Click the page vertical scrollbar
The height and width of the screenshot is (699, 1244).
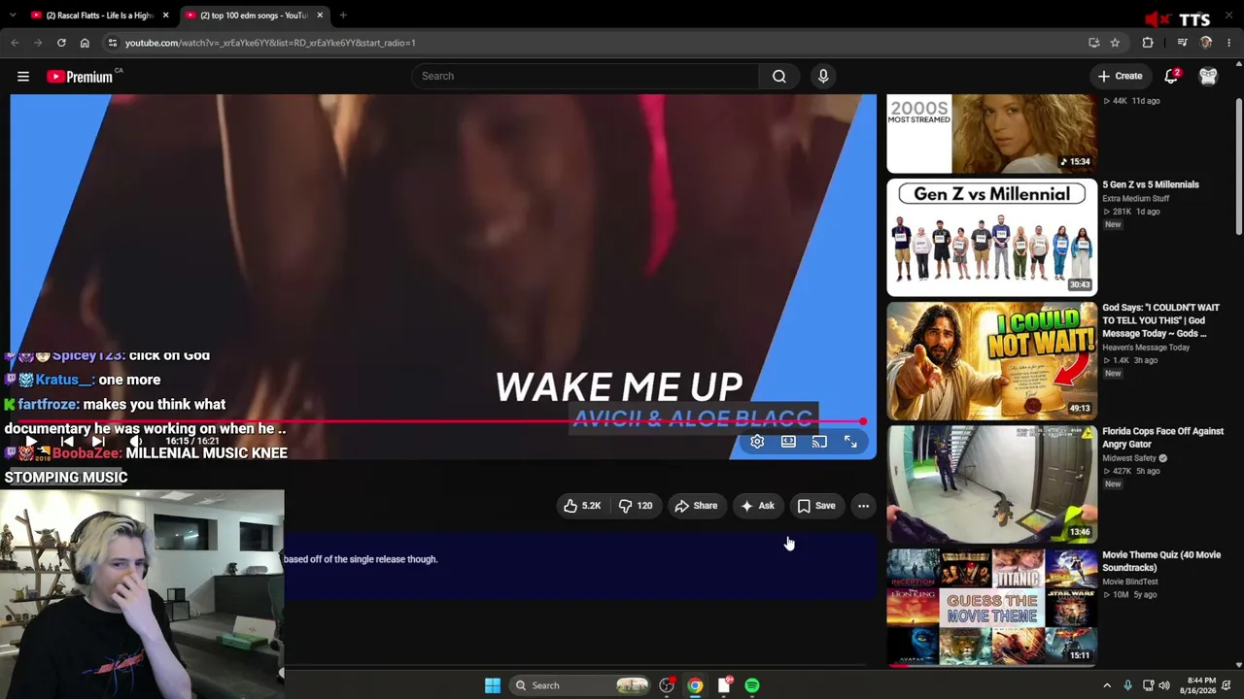pos(1238,165)
